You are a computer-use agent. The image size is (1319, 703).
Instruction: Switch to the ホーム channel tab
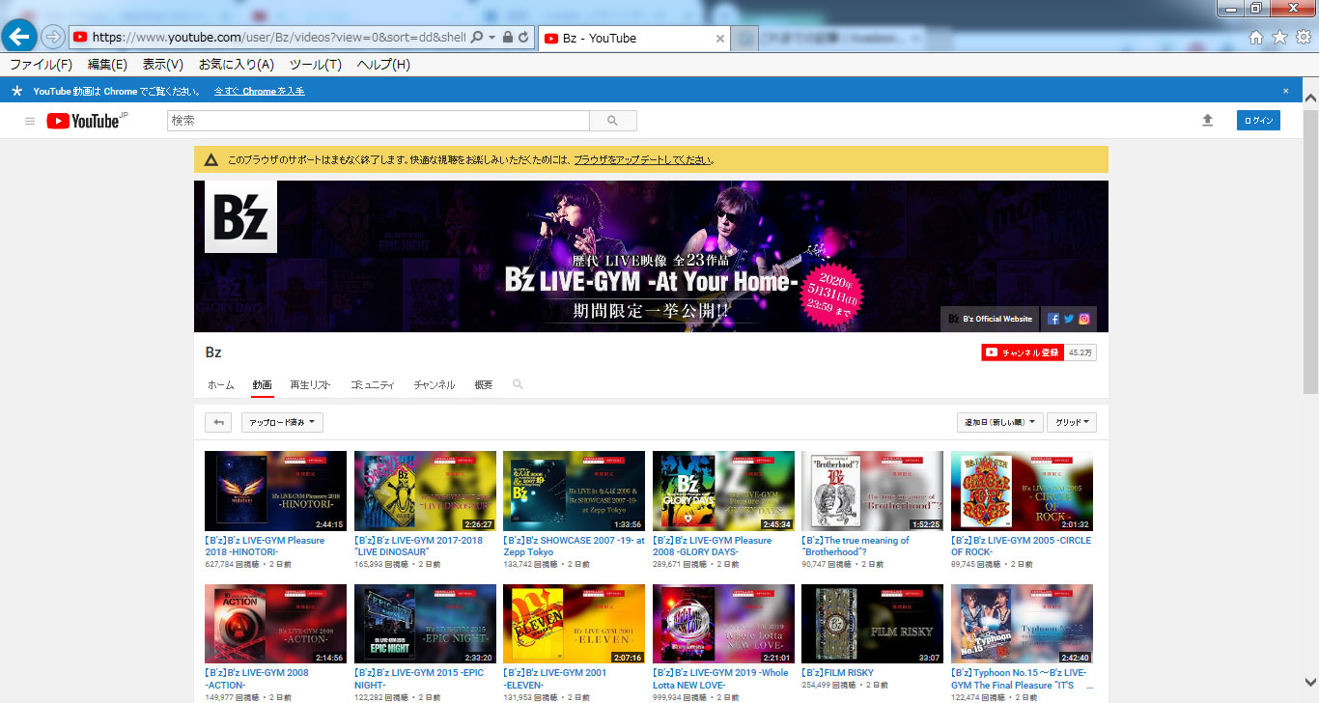pos(221,384)
